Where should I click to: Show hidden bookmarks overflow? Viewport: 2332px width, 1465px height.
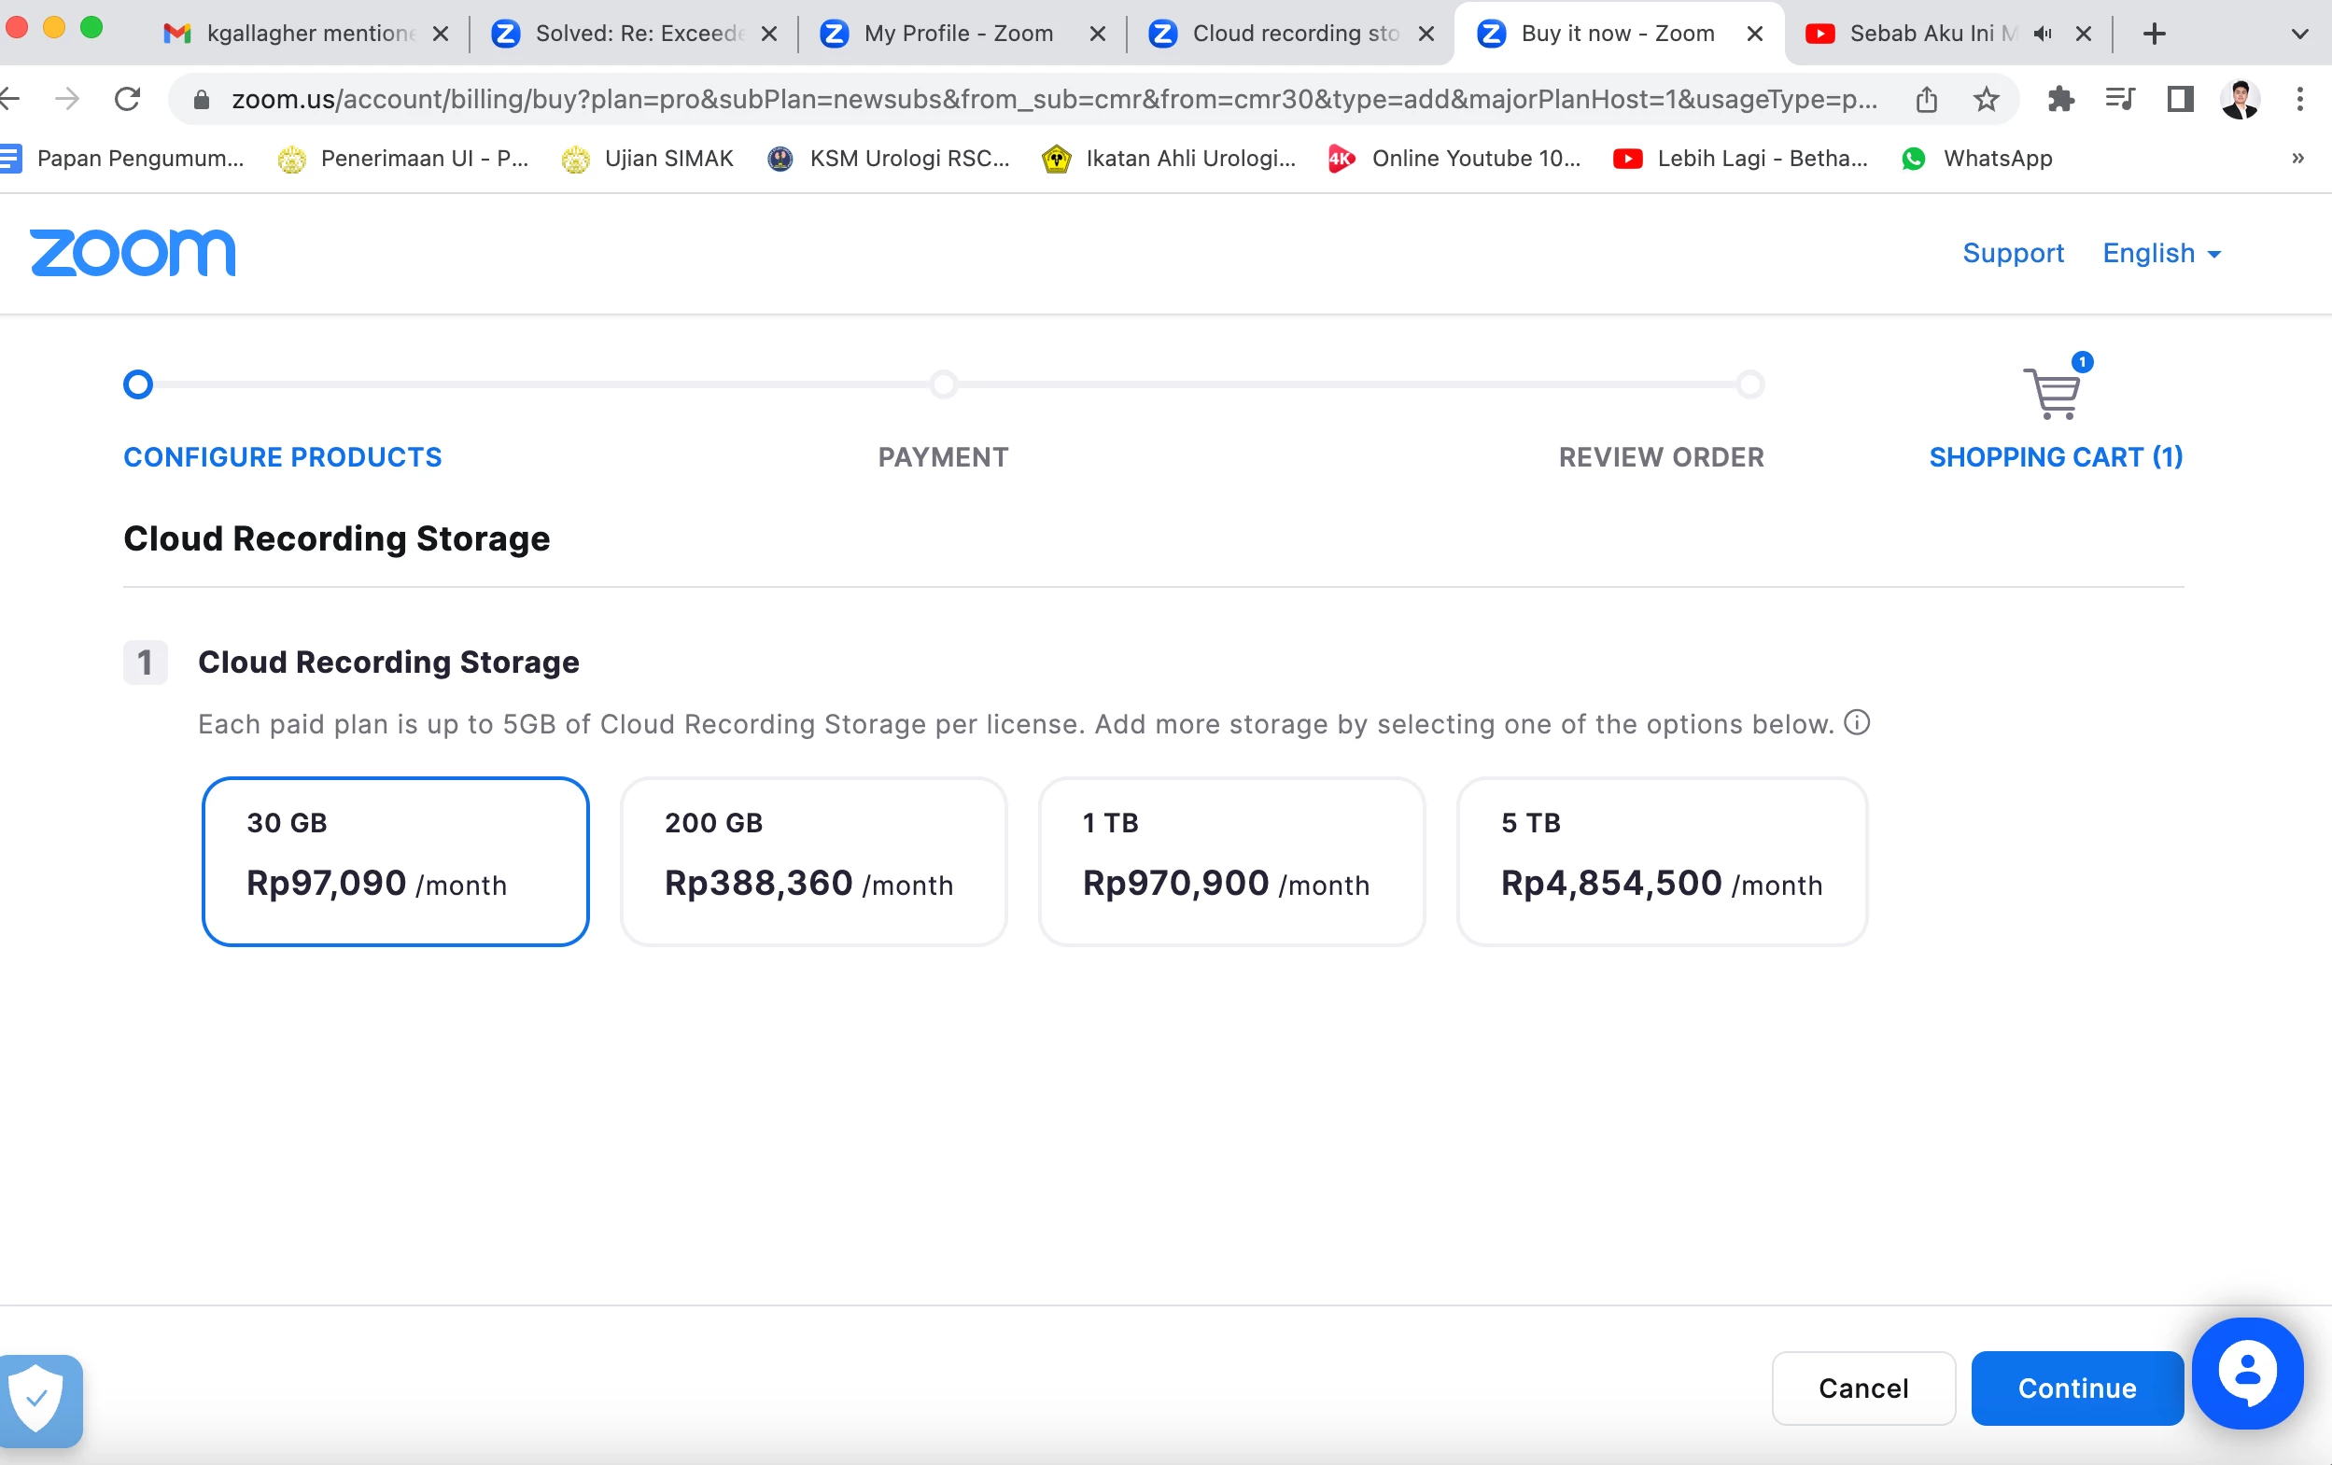pyautogui.click(x=2297, y=158)
